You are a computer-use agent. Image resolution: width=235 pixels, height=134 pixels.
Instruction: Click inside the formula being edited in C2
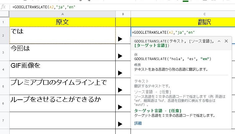[163, 32]
